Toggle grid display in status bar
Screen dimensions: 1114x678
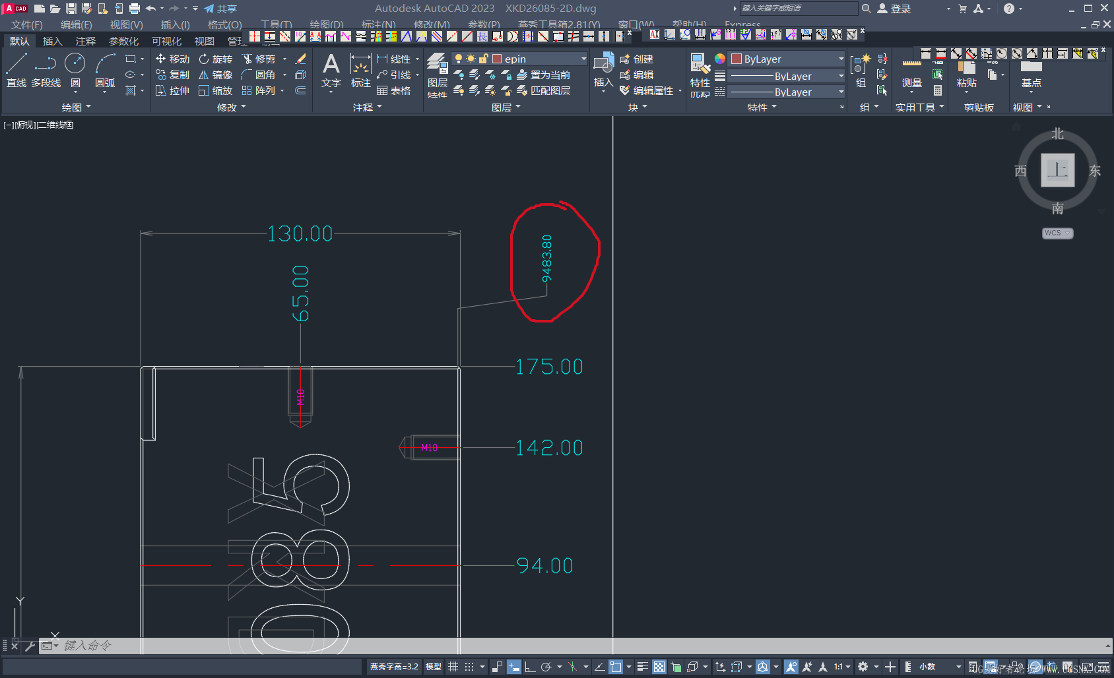pyautogui.click(x=453, y=667)
